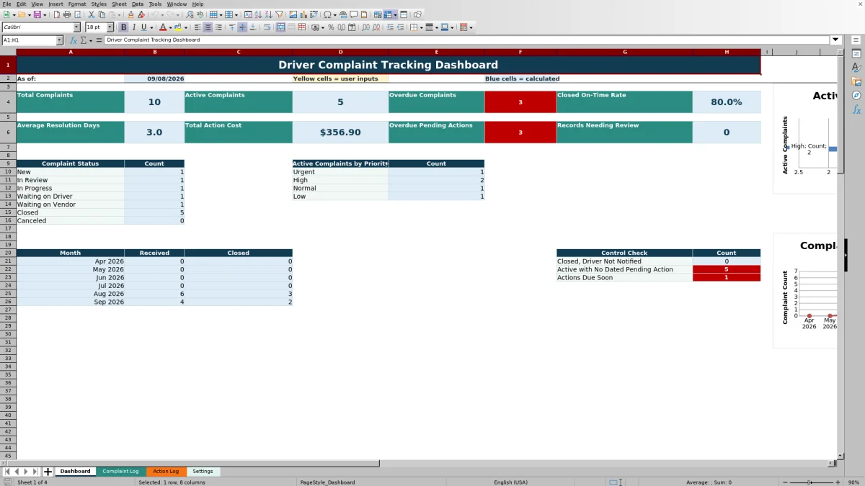Click the Insert Comment icon
The width and height of the screenshot is (865, 486).
(353, 14)
